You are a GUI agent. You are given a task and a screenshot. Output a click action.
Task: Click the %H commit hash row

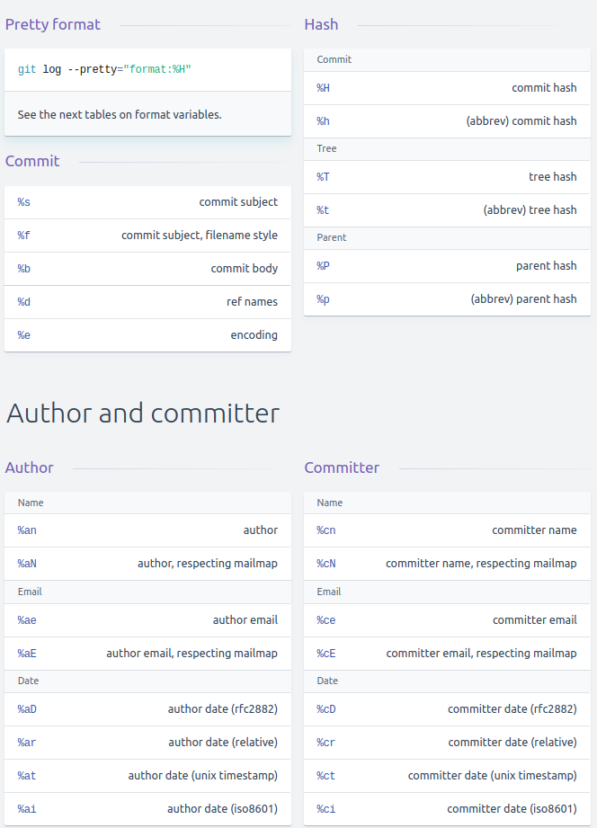[447, 88]
